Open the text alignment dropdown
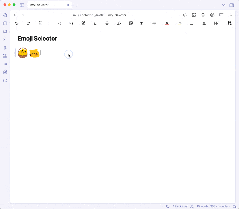 pyautogui.click(x=192, y=23)
